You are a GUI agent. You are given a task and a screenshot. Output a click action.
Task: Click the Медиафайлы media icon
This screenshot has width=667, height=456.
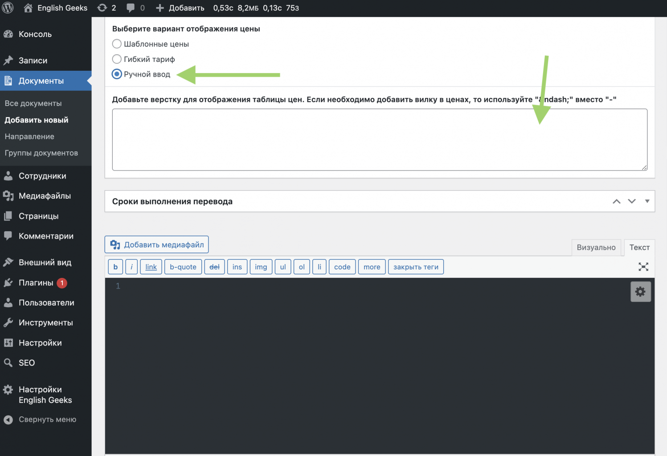coord(8,196)
